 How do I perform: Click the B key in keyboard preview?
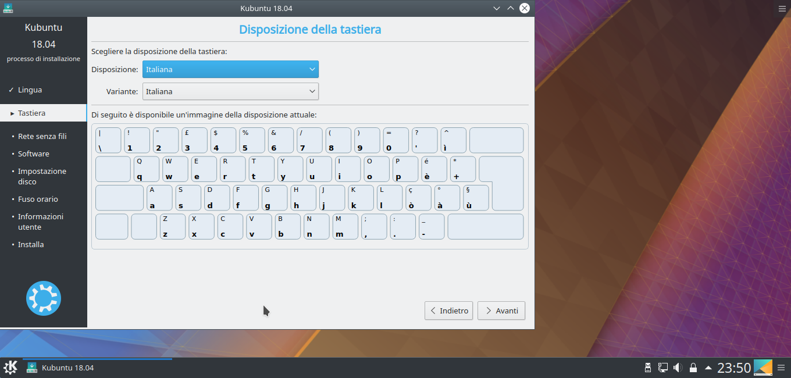[288, 227]
